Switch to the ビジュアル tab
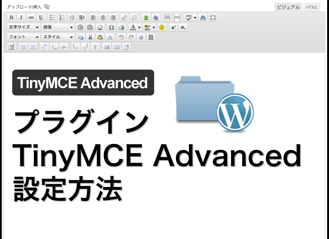 [x=288, y=7]
